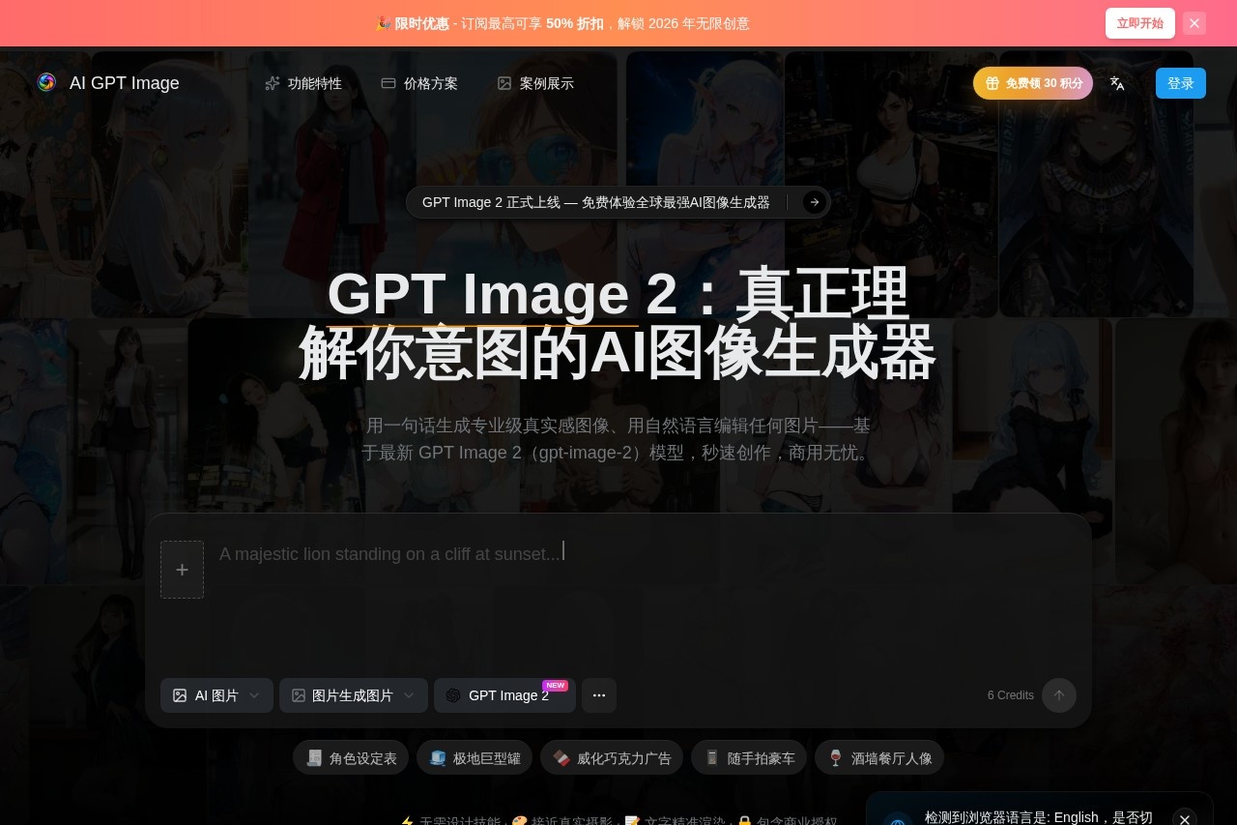
Task: Expand the AI 图片 type dropdown
Action: (x=216, y=695)
